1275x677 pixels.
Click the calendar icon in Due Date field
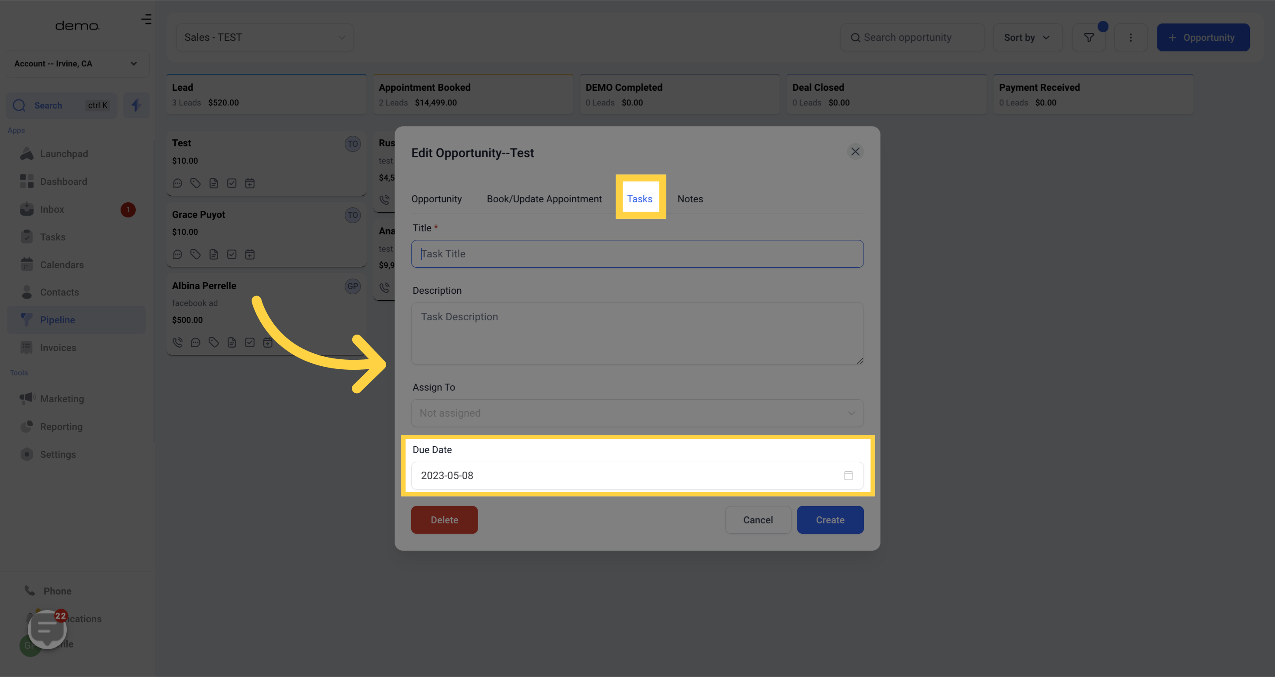(x=848, y=476)
